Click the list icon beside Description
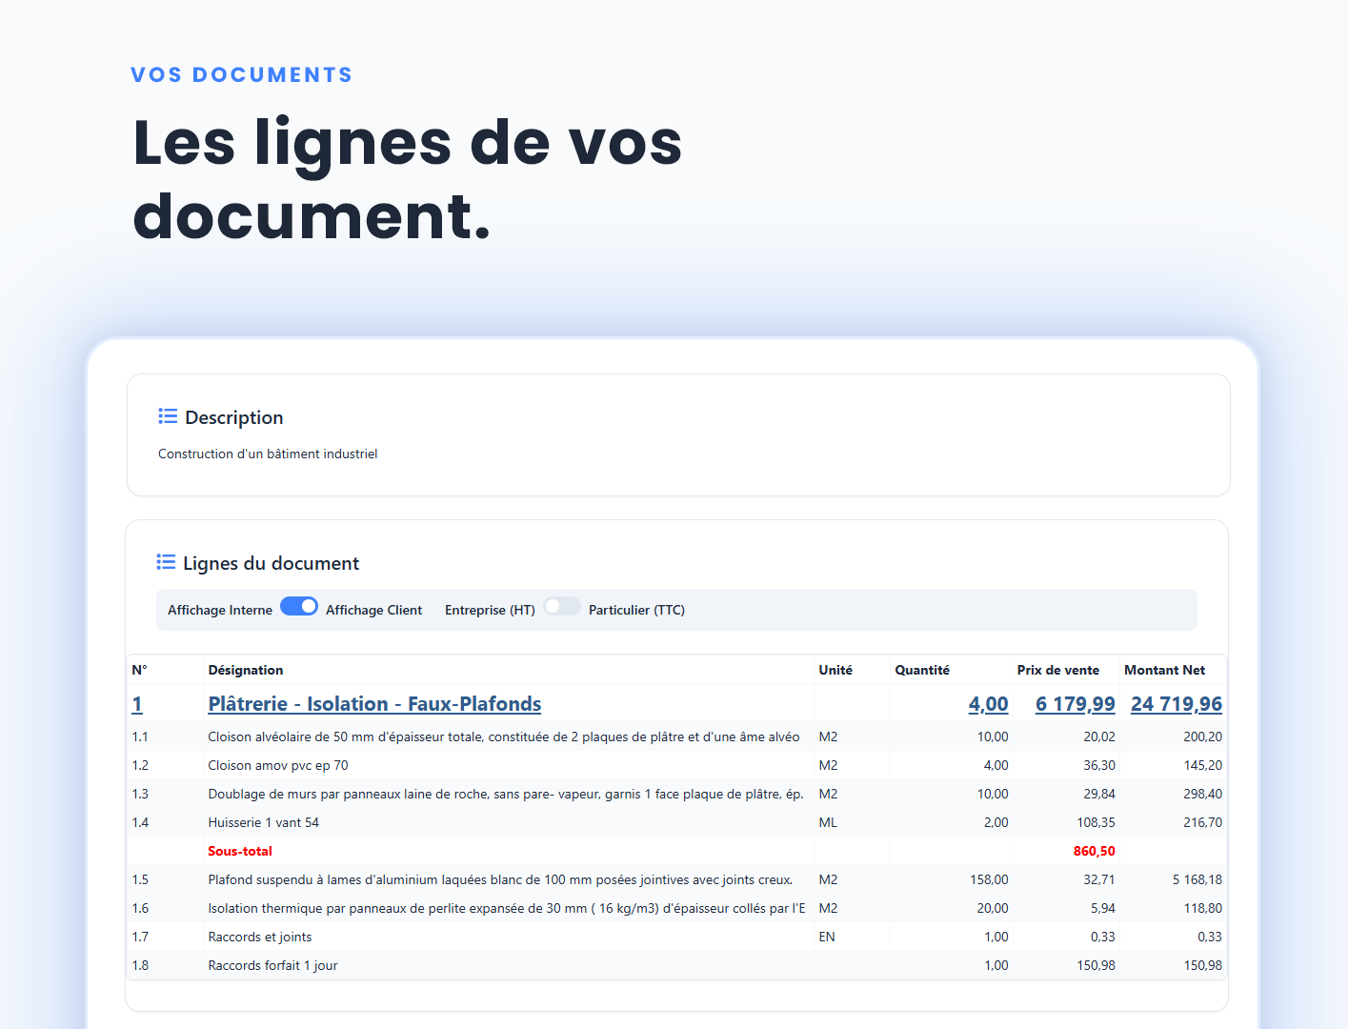This screenshot has height=1029, width=1348. (167, 415)
